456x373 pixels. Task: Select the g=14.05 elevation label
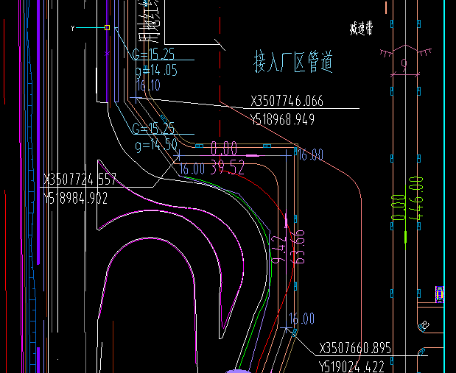point(155,70)
